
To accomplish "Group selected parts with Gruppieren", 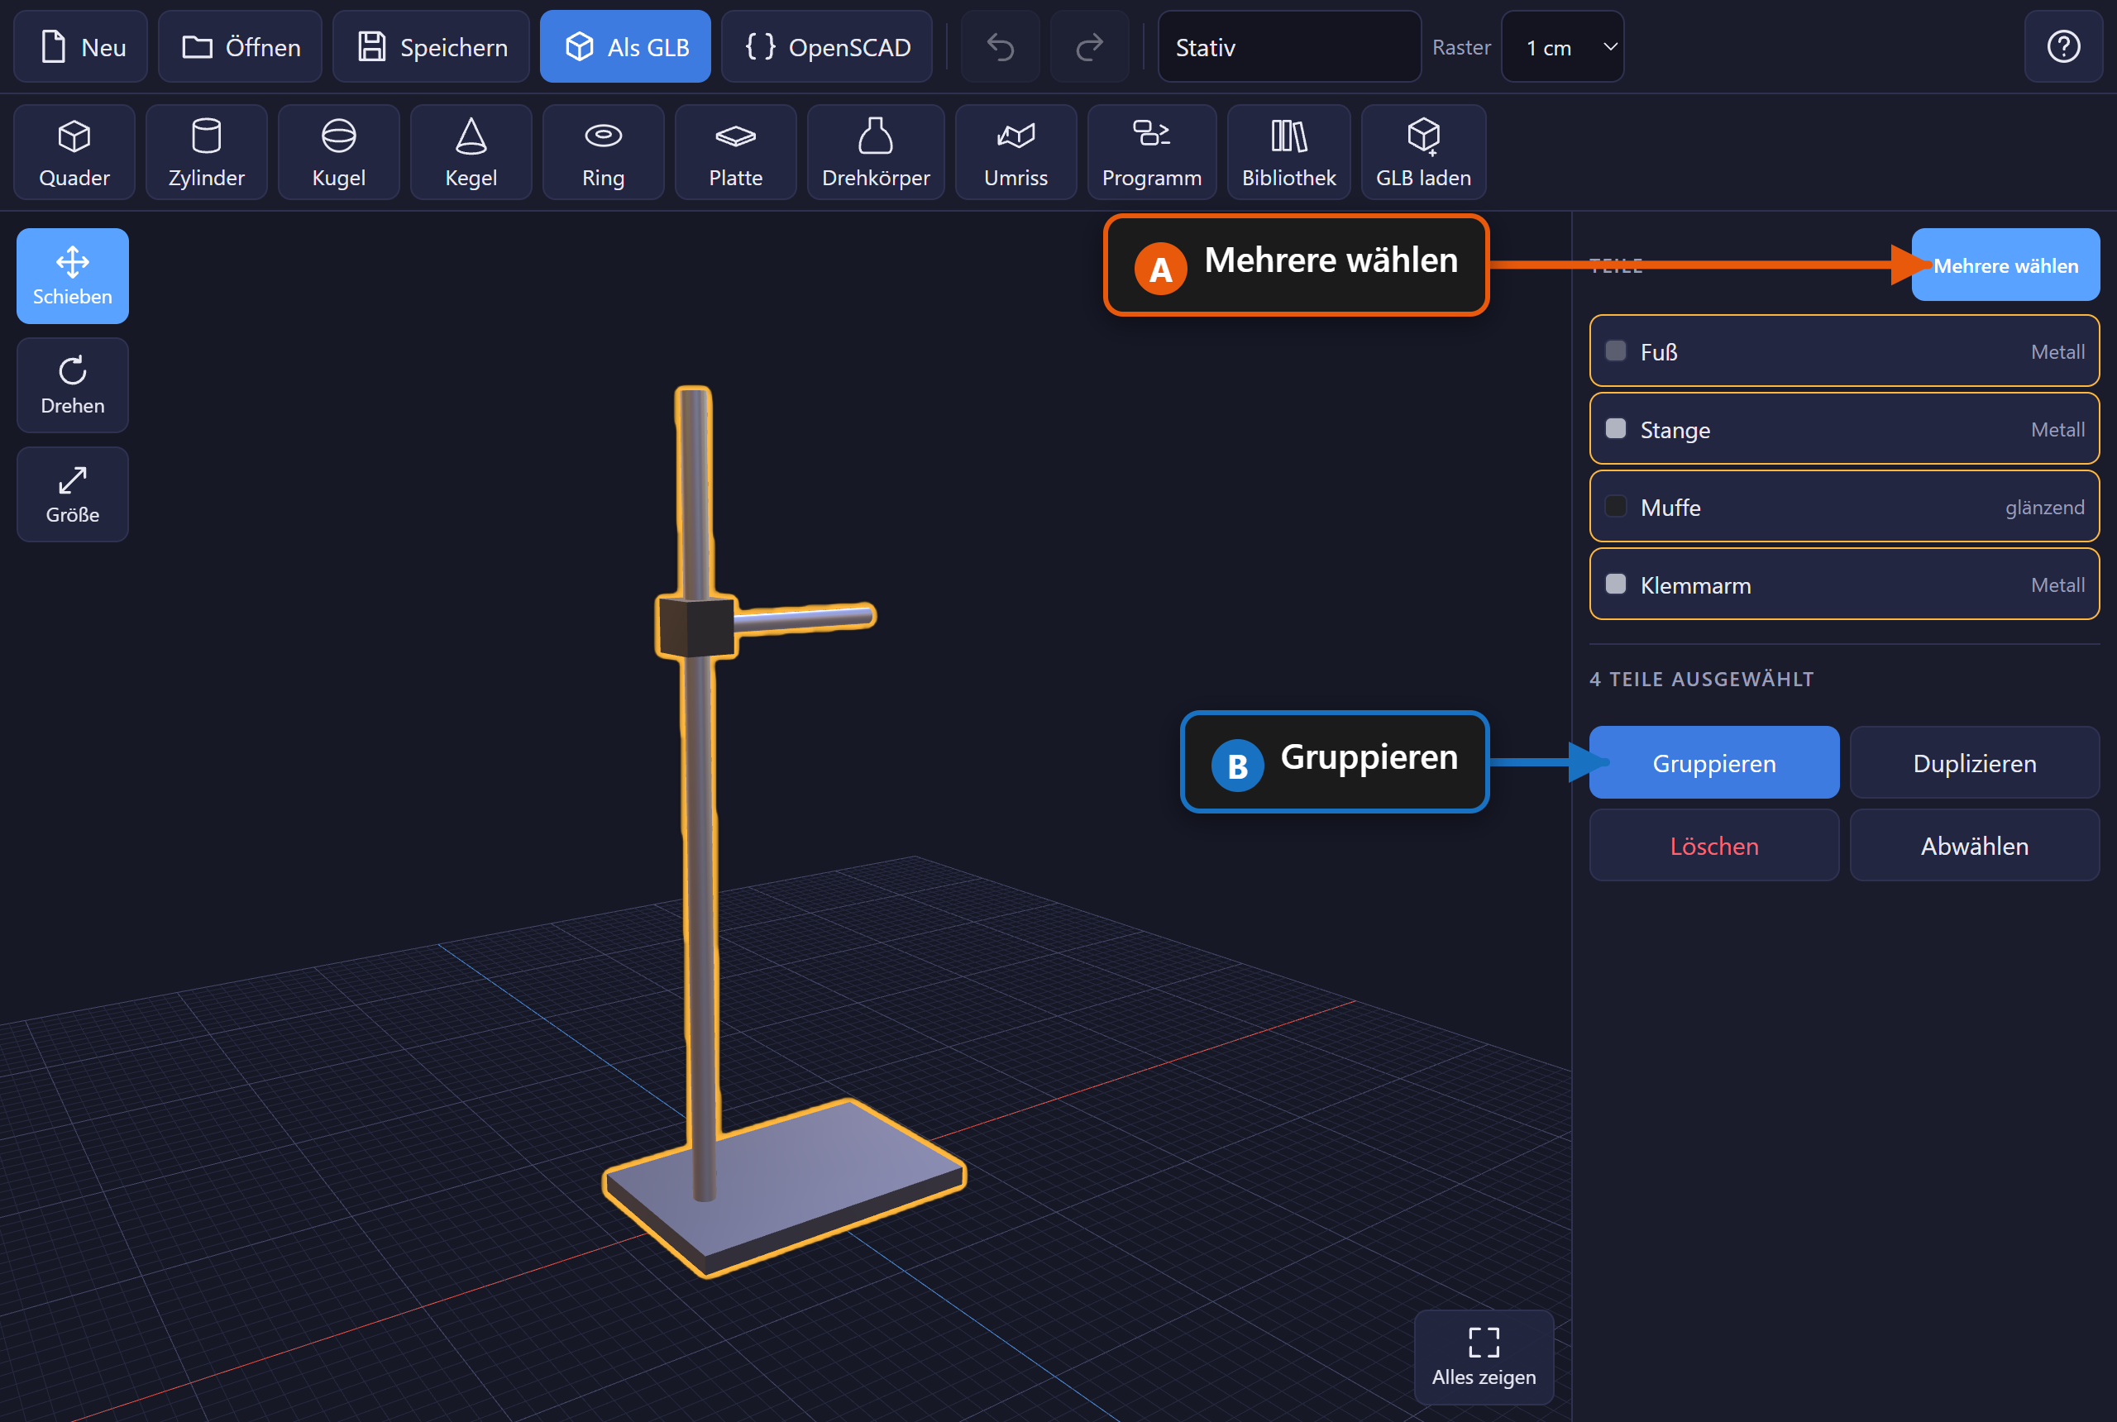I will (1714, 763).
